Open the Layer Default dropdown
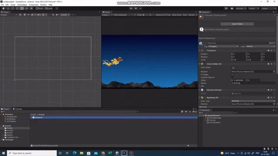278x156 pixels. point(261,46)
